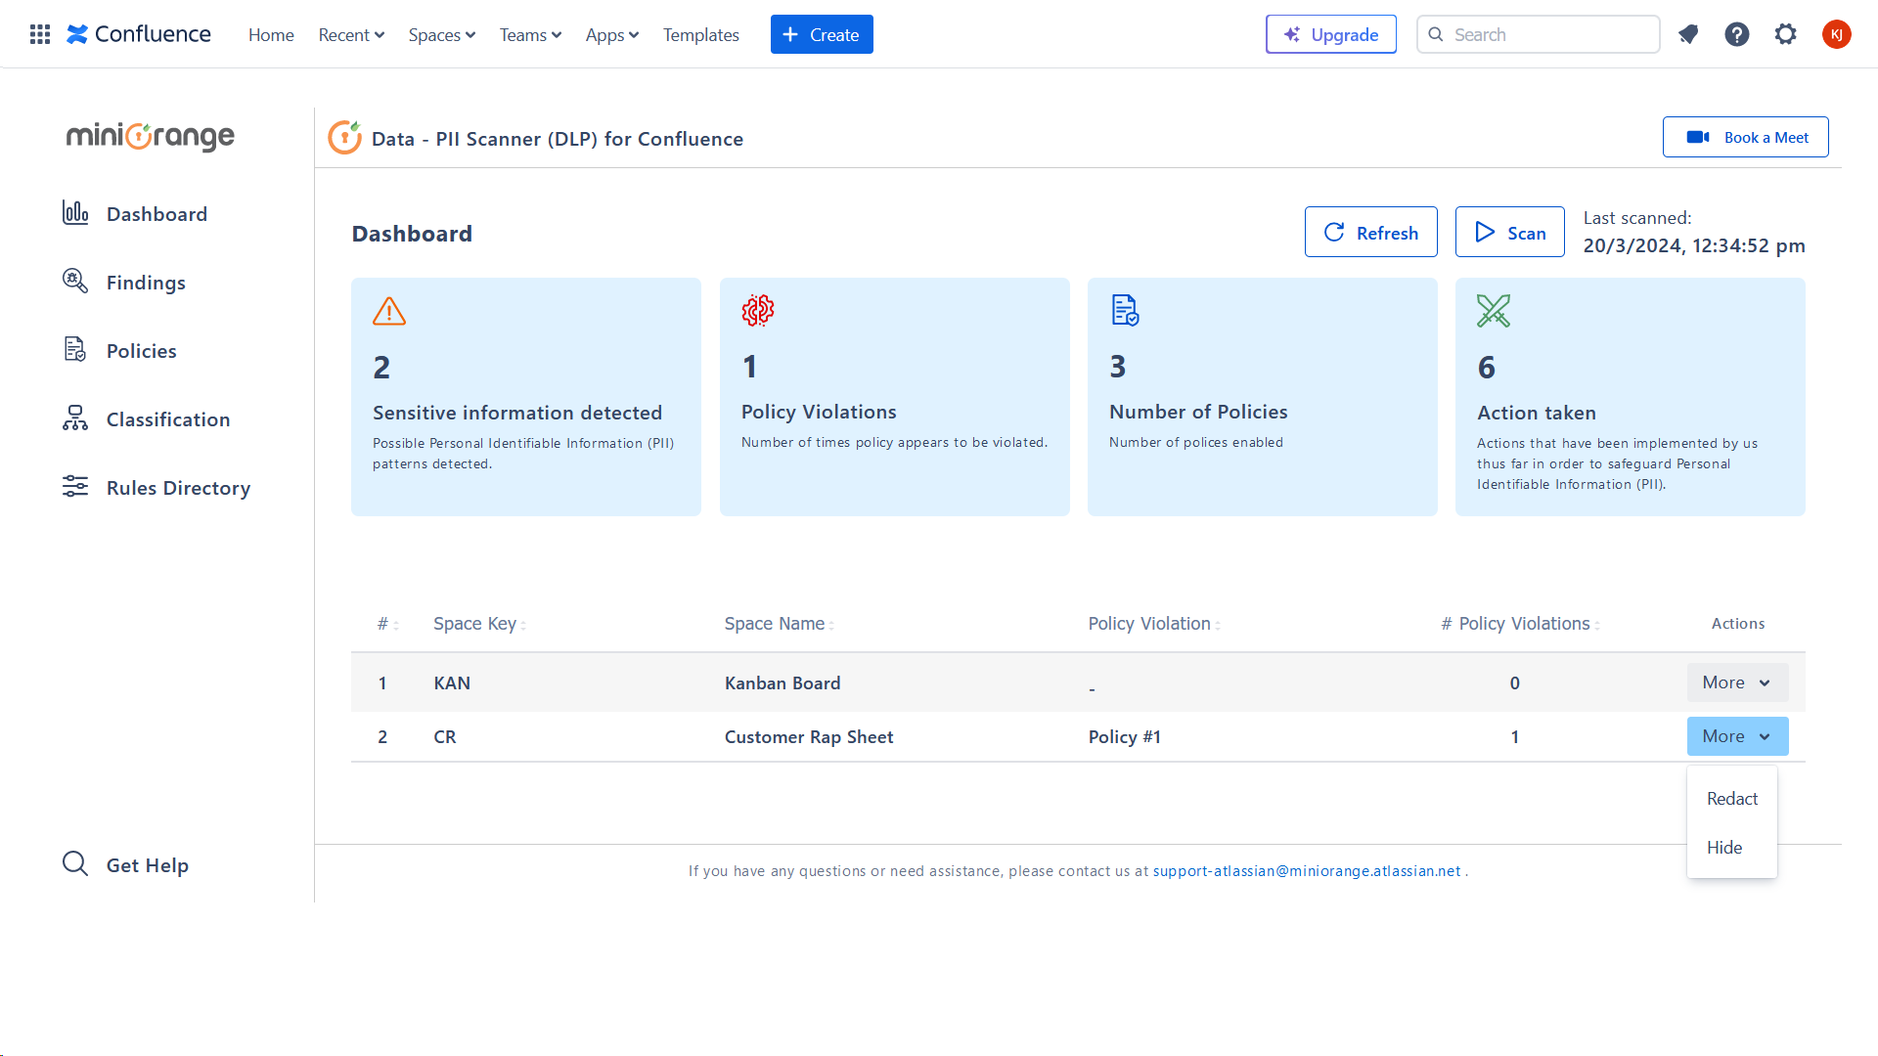
Task: Open Findings in the sidebar
Action: point(145,283)
